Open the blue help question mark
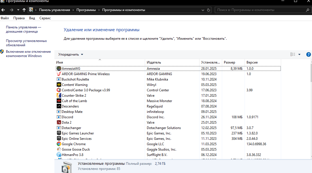312x173 pixels. click(308, 54)
